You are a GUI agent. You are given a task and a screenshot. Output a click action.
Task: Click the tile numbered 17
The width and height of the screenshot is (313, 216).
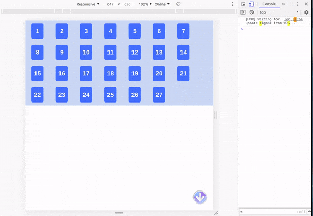(86, 74)
